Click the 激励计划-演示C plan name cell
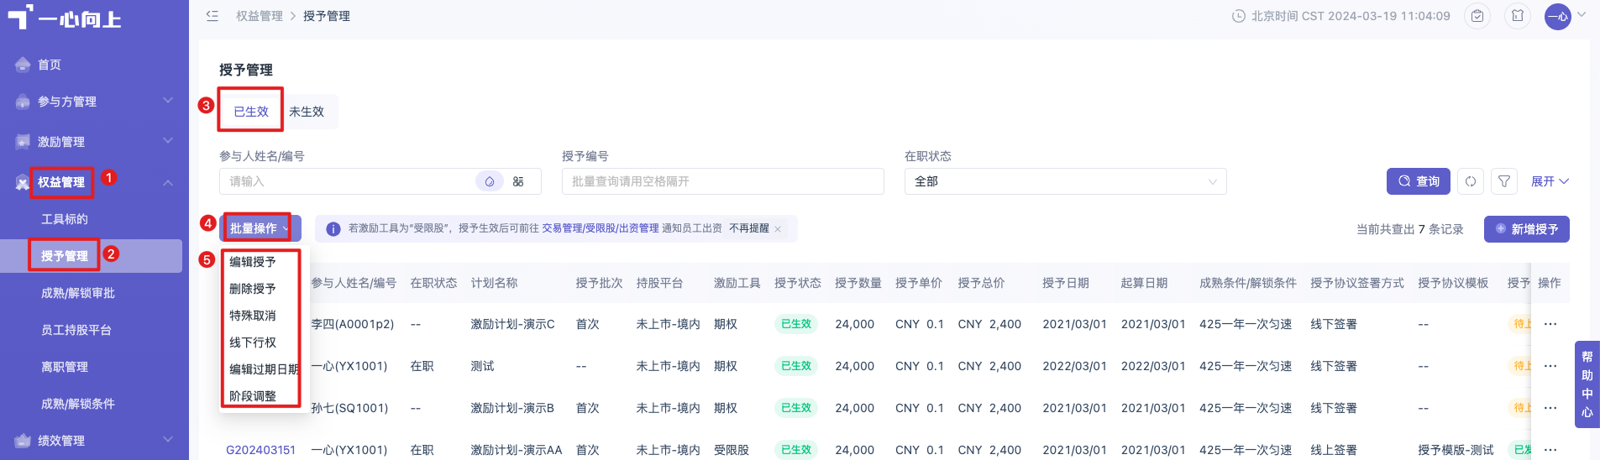 512,324
